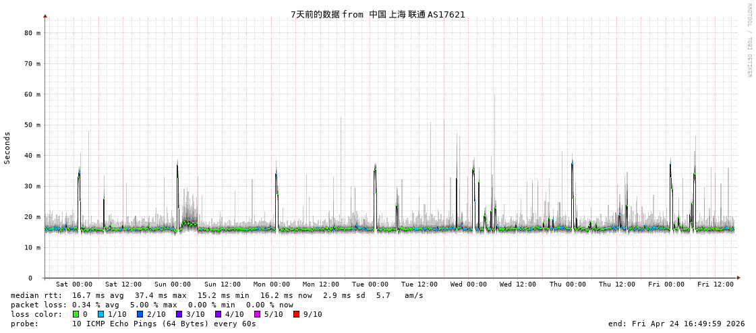Image resolution: width=756 pixels, height=333 pixels.
Task: Click the magenta 5/10 loss swatch
Action: [257, 314]
